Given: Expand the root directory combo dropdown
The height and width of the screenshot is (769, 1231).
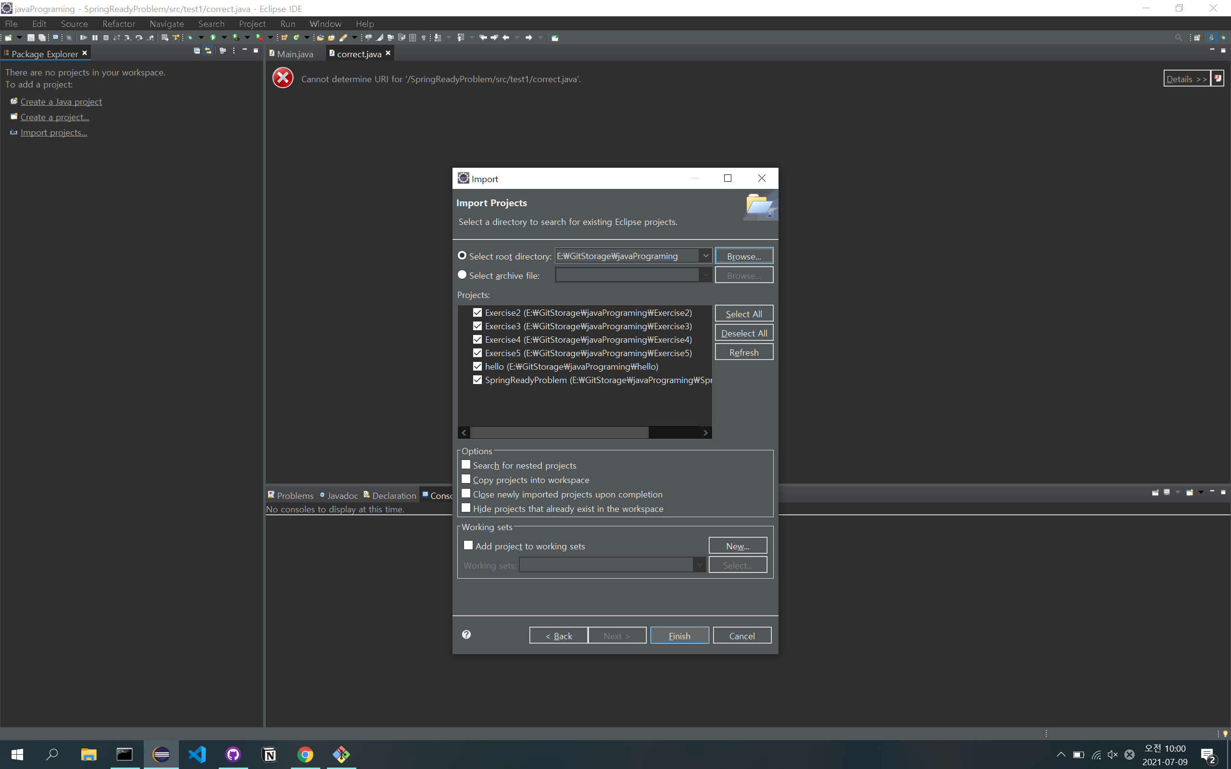Looking at the screenshot, I should pyautogui.click(x=705, y=256).
